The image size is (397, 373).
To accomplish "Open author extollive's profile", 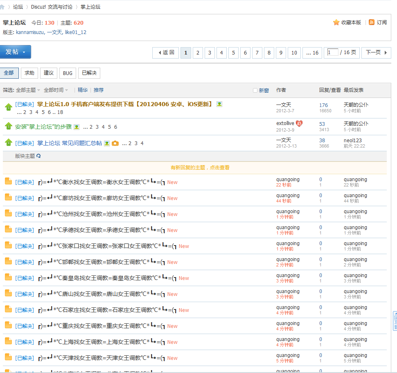I will 285,123.
